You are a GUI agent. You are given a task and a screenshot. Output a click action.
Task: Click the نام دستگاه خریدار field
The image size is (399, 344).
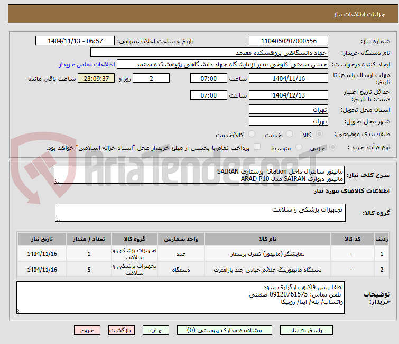pos(209,53)
